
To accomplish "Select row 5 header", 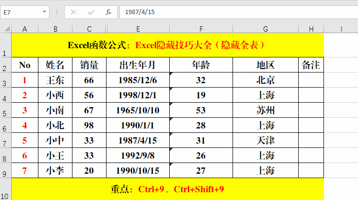I will point(5,110).
